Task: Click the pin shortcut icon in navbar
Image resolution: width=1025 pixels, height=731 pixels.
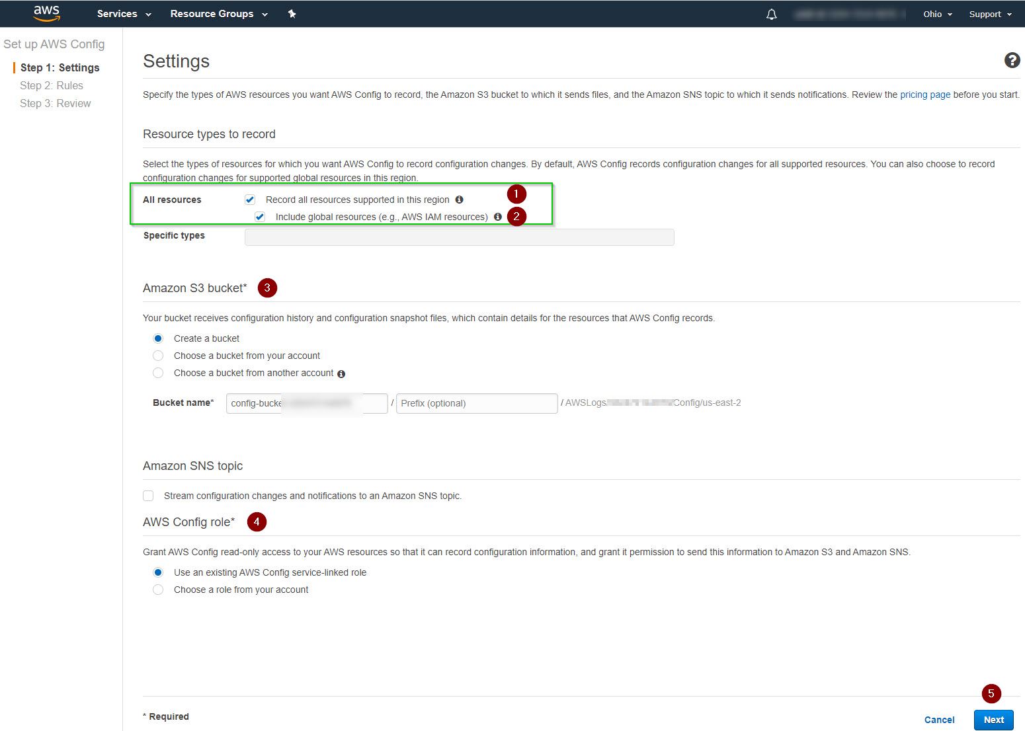Action: pos(292,14)
